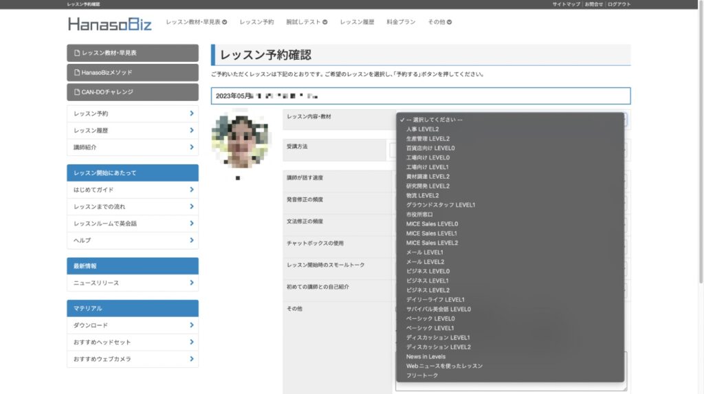Click the document icon beside レッスン教材・早見表 sidebar button
The height and width of the screenshot is (394, 704).
[76, 53]
